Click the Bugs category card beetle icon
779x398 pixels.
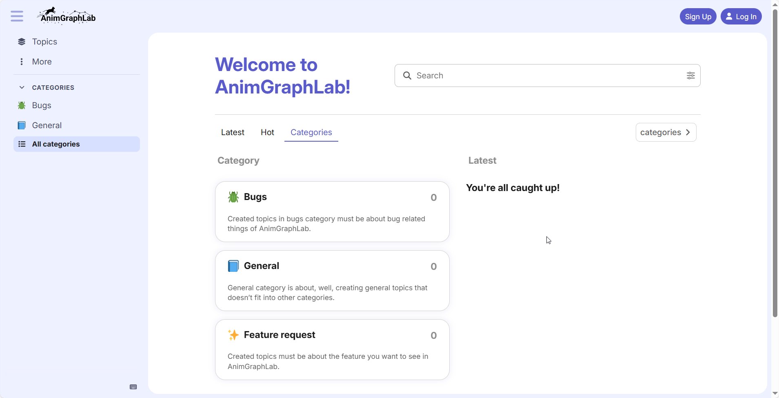(233, 197)
